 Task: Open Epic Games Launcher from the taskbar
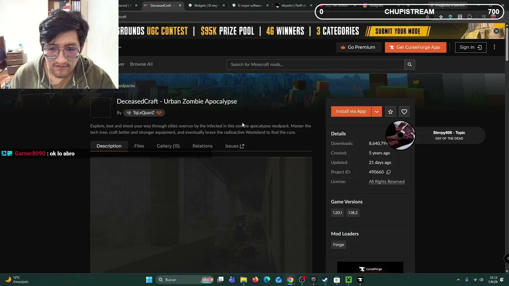(x=313, y=280)
